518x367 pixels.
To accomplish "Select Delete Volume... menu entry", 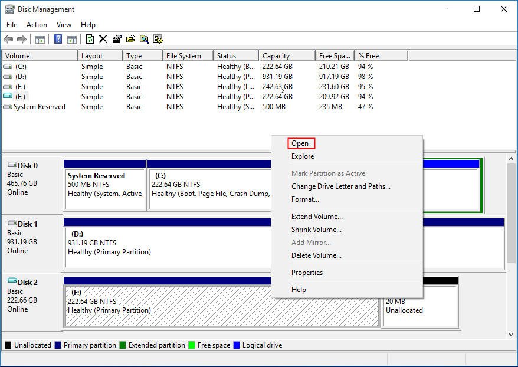I will click(316, 255).
